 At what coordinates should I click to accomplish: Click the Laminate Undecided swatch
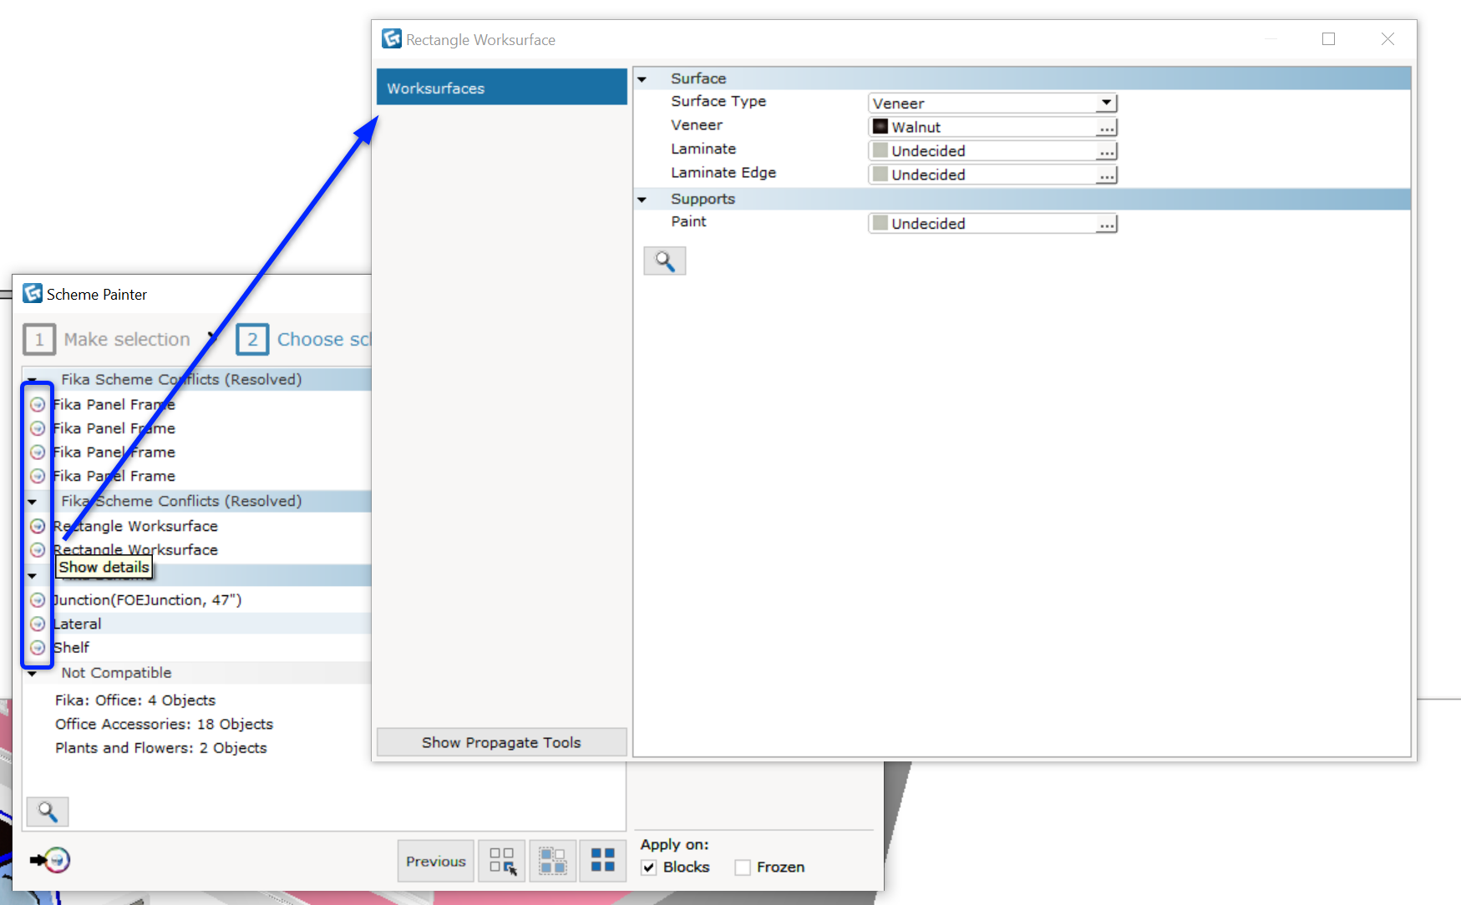coord(880,150)
